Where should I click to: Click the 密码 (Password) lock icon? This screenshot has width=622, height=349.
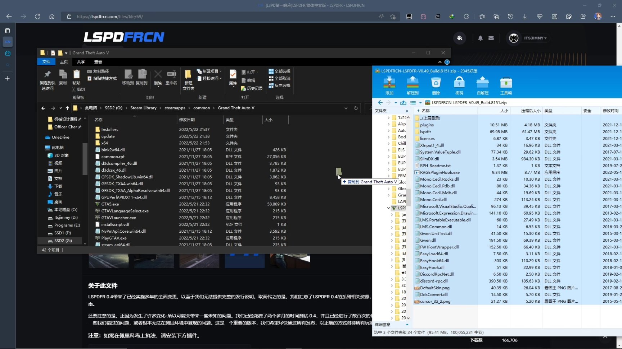[x=459, y=83]
